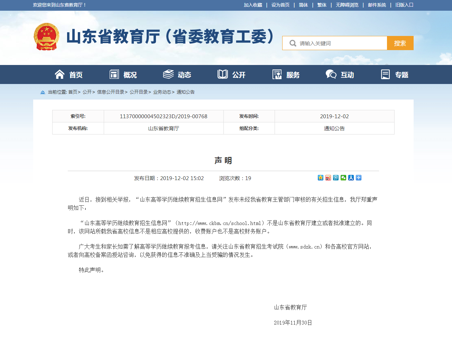
Task: Share to Renren network icon
Action: click(351, 178)
